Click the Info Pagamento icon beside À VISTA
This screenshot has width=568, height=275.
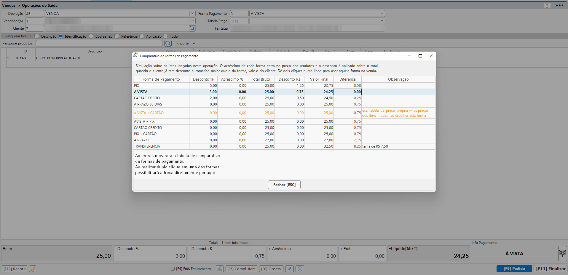(x=562, y=253)
